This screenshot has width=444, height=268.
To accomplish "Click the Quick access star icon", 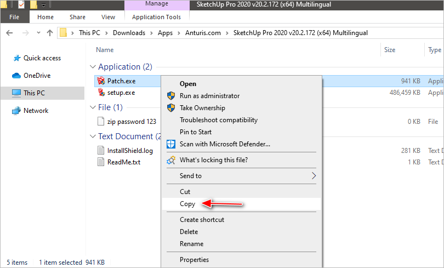I will (17, 58).
